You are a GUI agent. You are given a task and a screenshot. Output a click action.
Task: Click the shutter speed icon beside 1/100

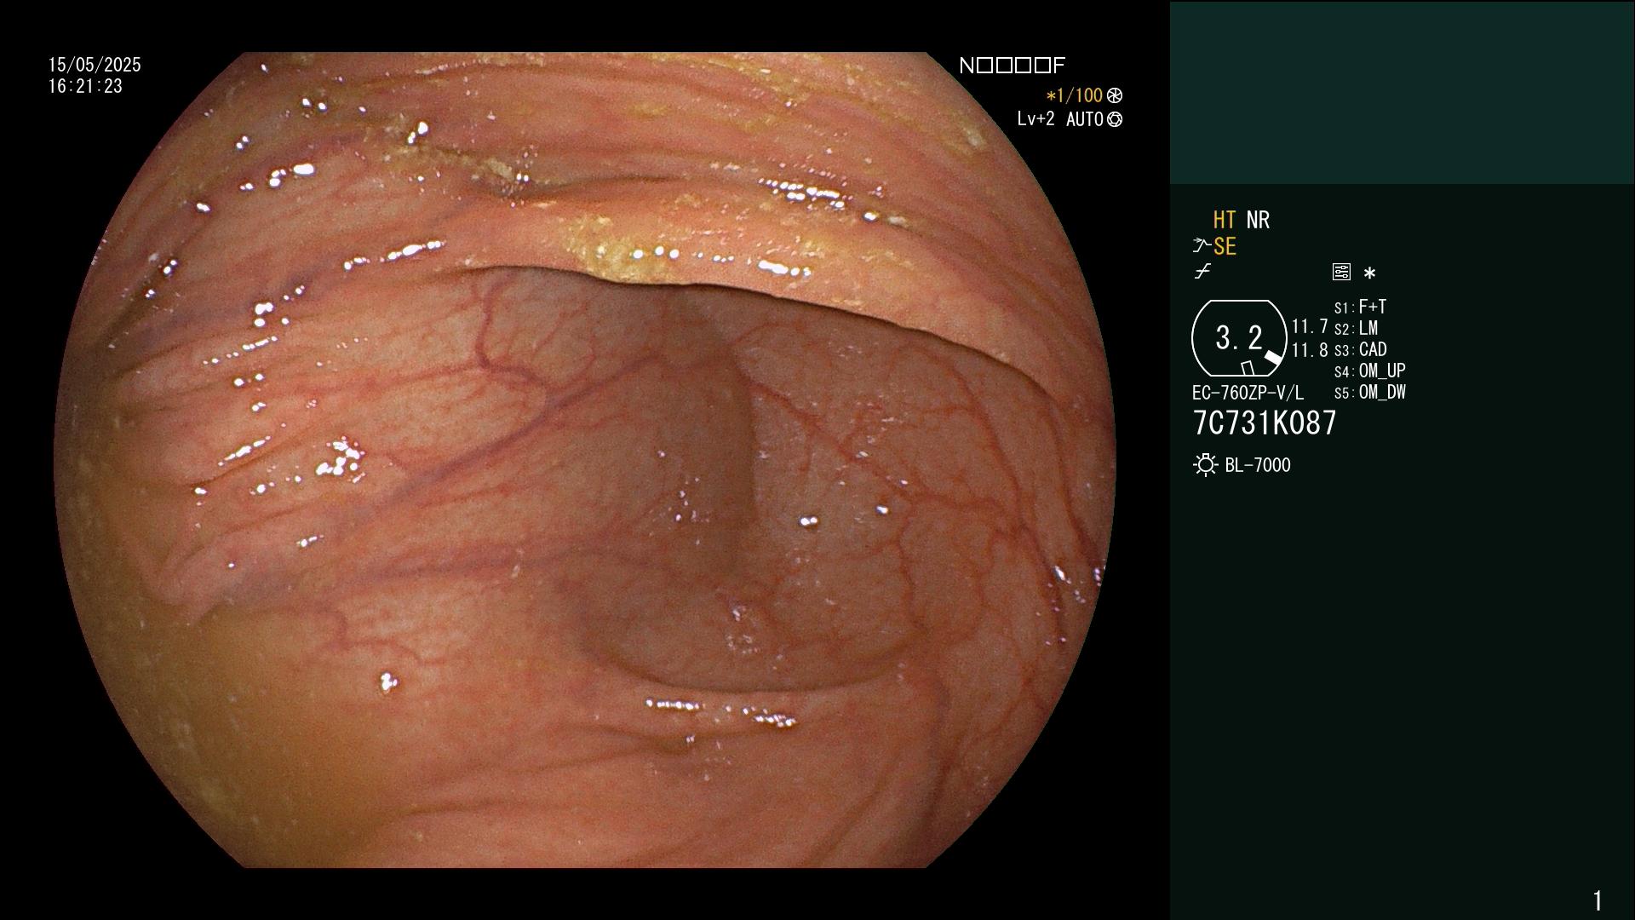tap(1115, 95)
